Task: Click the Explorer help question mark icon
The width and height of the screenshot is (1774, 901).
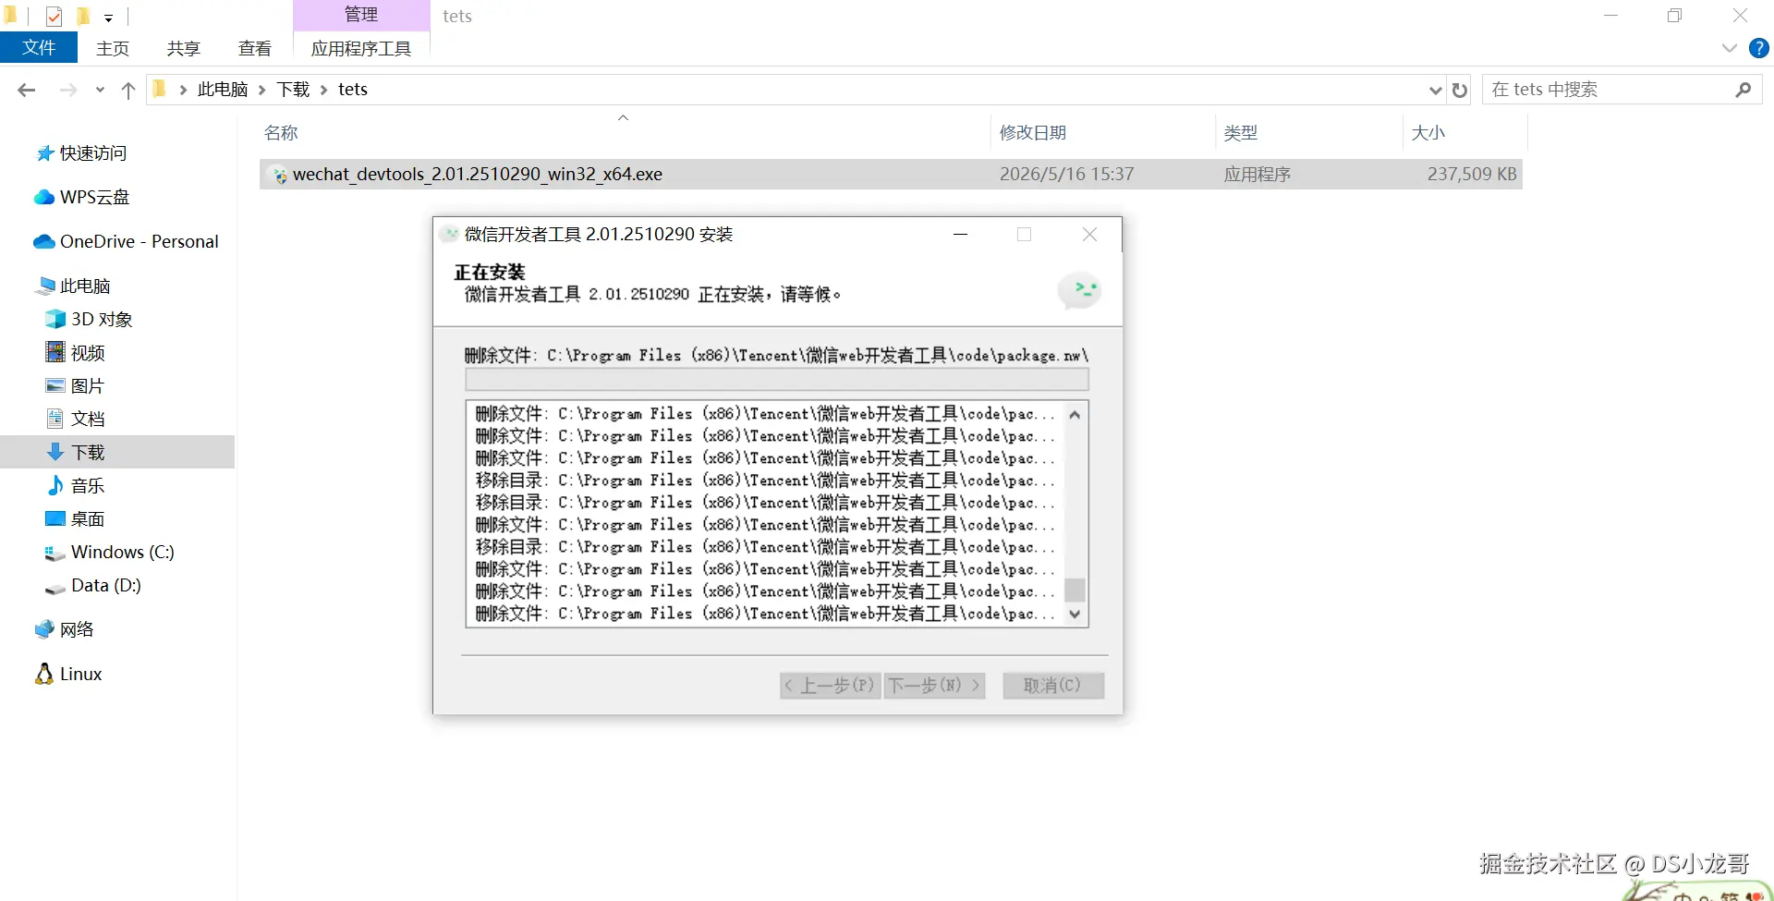Action: click(1759, 48)
